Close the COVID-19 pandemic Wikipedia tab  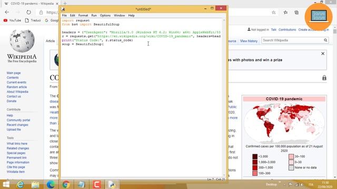pyautogui.click(x=57, y=4)
